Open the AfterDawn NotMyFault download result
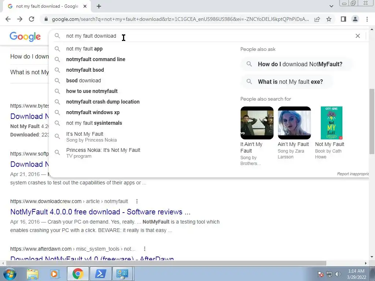Screen dimensions: 375x281 point(92,259)
